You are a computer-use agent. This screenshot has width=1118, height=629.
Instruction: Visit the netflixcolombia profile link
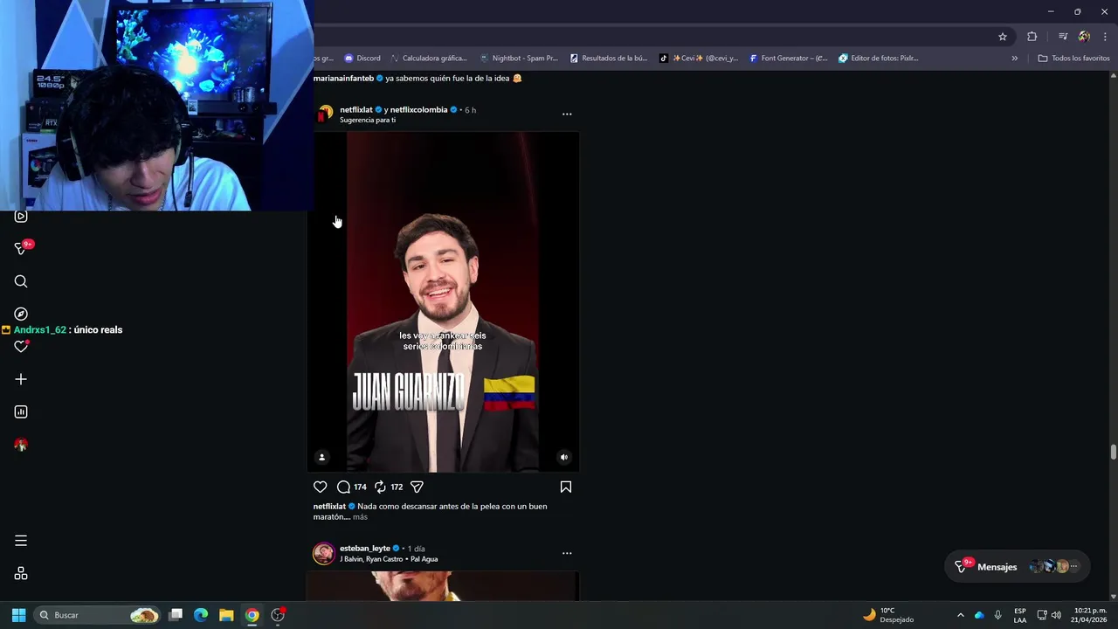click(418, 110)
